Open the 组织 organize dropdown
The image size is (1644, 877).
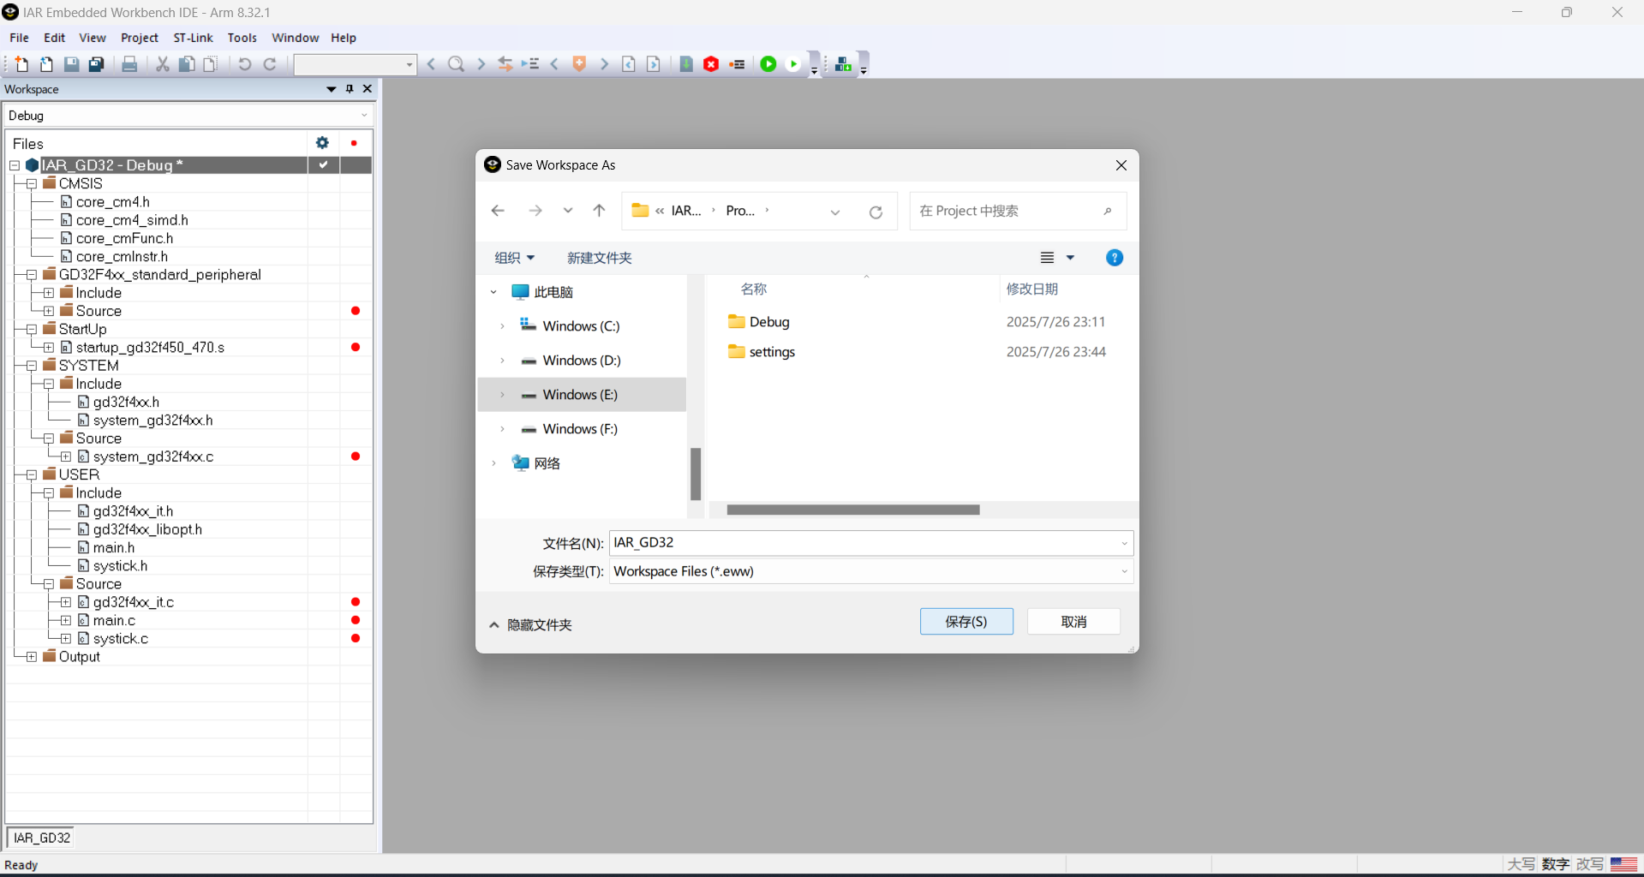[x=515, y=258]
